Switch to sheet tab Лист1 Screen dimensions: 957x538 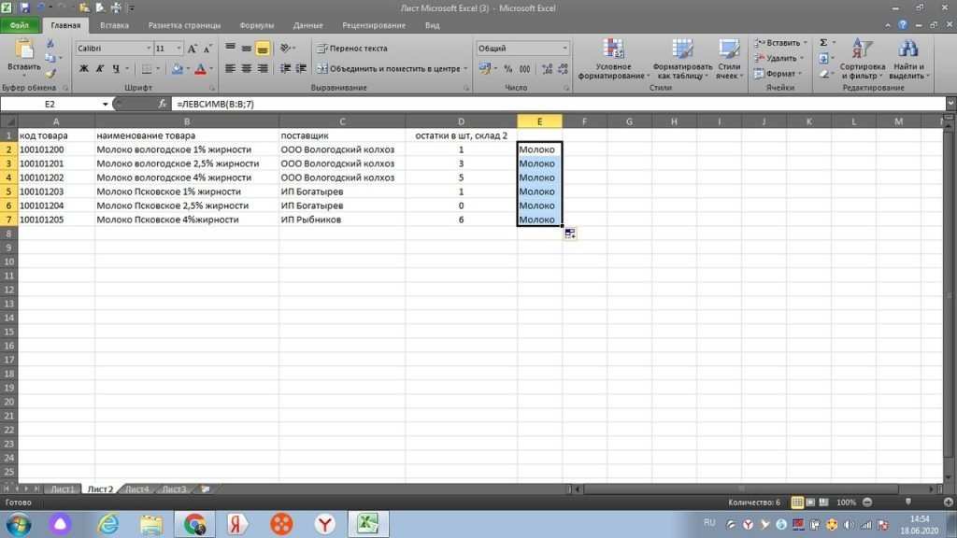(63, 489)
